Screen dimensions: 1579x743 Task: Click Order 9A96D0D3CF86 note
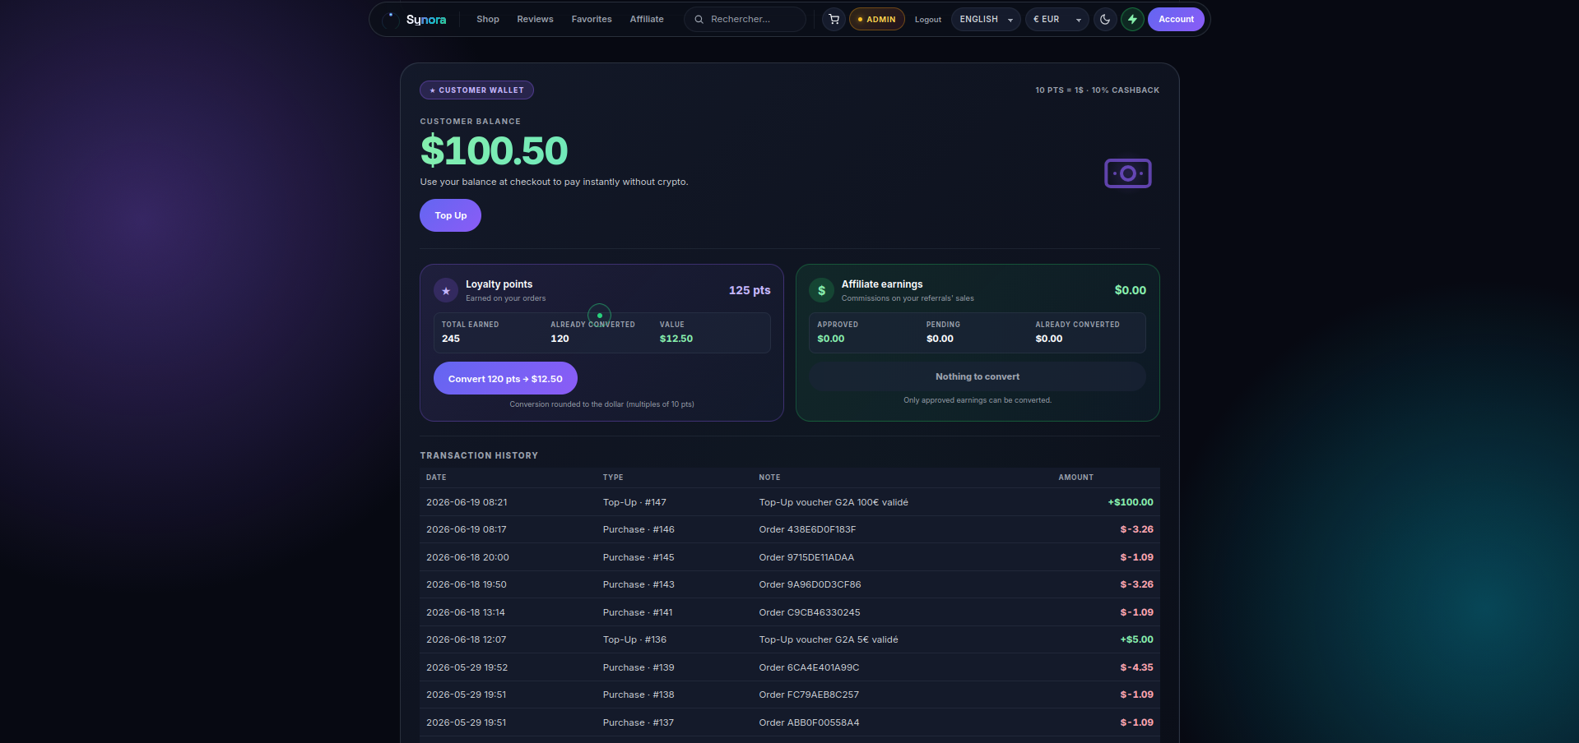point(810,584)
